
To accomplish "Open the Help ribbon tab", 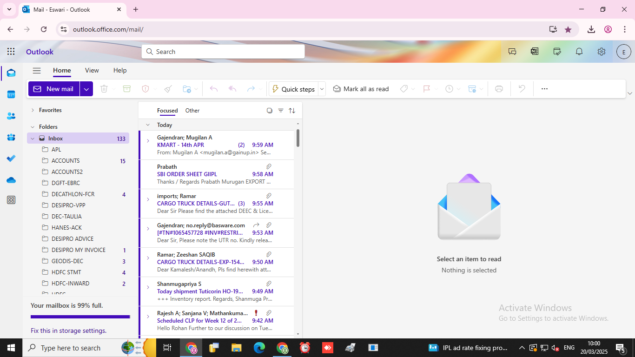I will pos(120,71).
